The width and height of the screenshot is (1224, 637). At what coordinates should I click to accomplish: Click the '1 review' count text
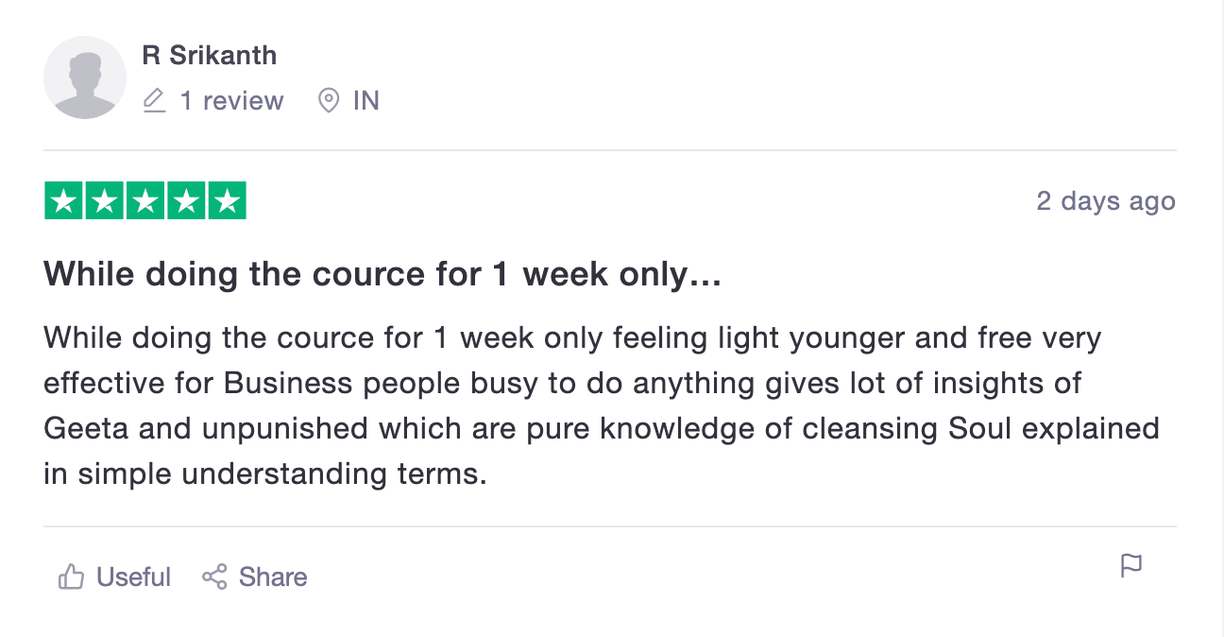pyautogui.click(x=231, y=100)
